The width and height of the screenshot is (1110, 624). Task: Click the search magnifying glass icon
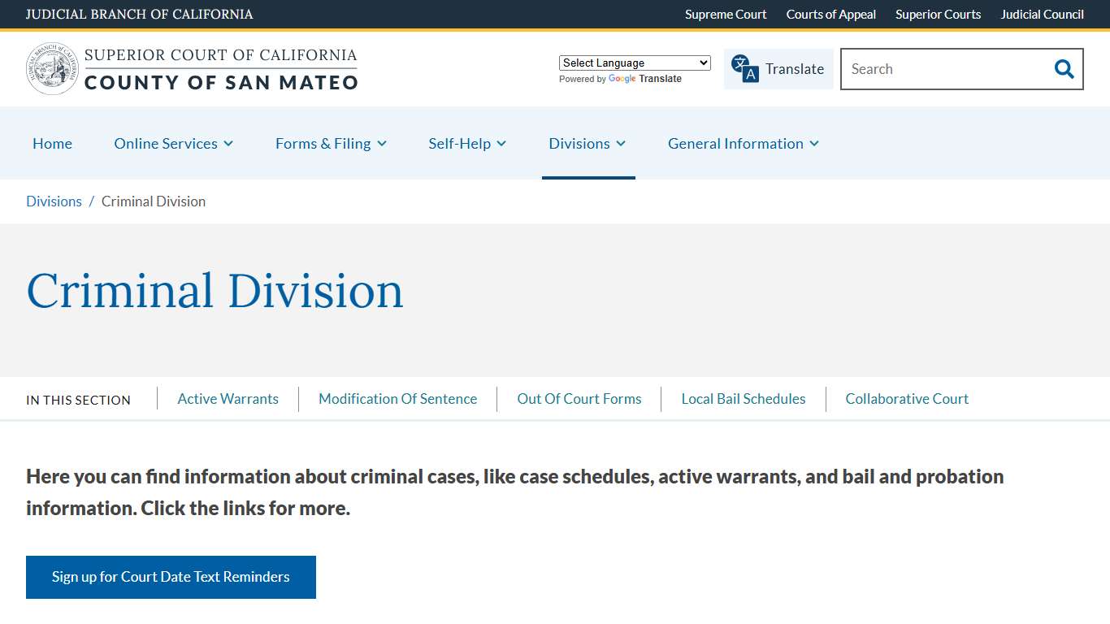point(1064,69)
